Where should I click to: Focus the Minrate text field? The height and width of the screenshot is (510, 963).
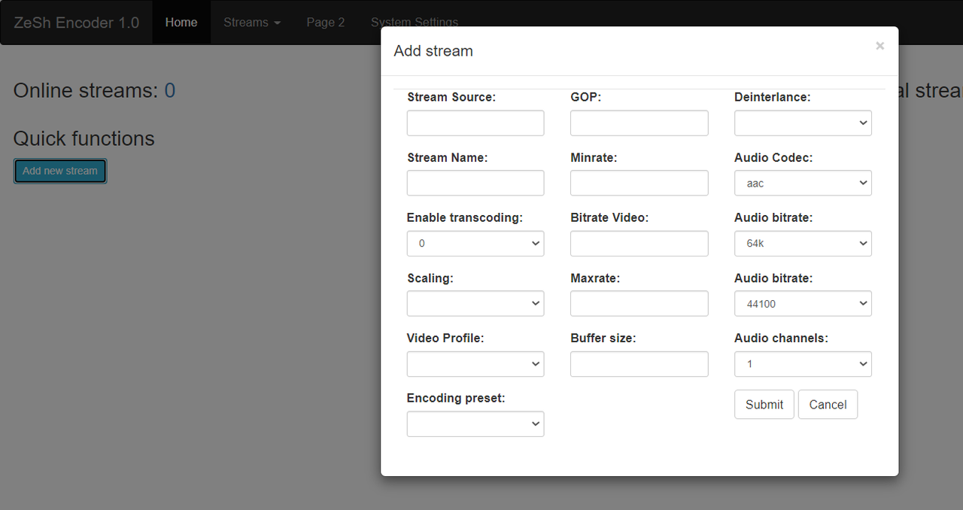point(639,184)
